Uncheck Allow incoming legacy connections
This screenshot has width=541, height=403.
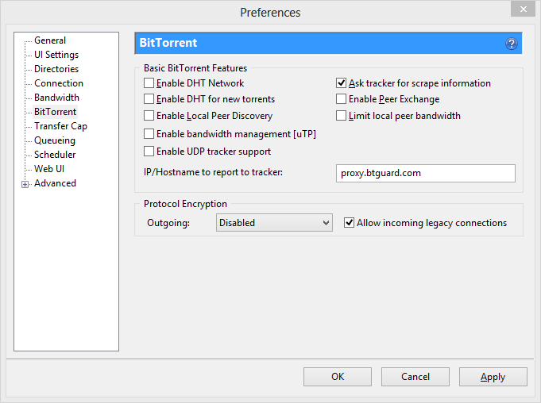pyautogui.click(x=350, y=223)
